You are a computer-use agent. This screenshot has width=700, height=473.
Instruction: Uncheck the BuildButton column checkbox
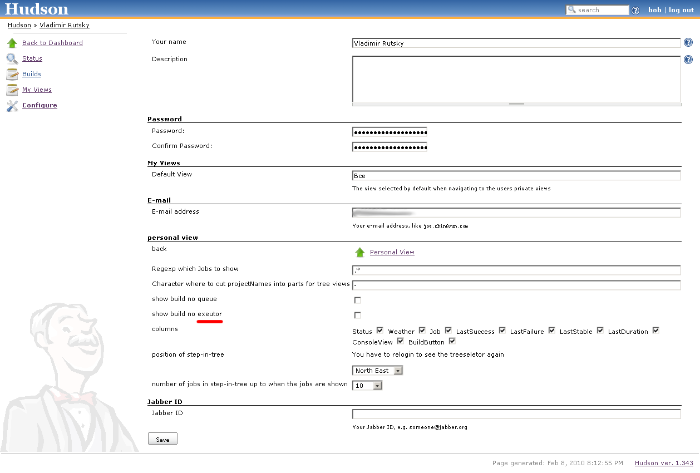click(x=452, y=341)
